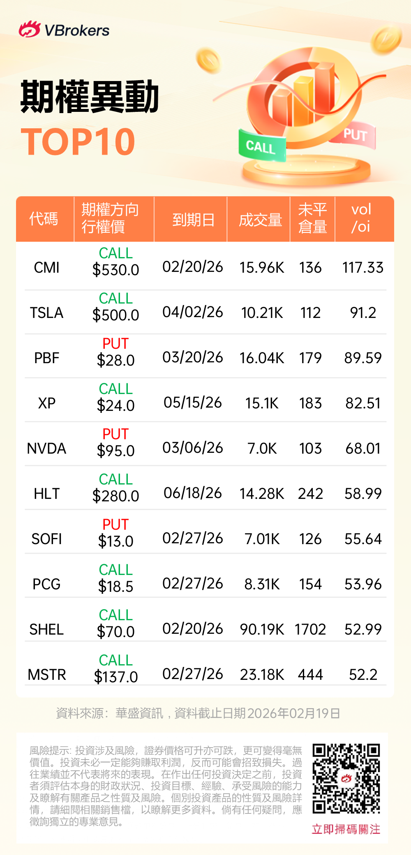Click the 期權異動 heading title
Screen dimensions: 411x855
[90, 97]
